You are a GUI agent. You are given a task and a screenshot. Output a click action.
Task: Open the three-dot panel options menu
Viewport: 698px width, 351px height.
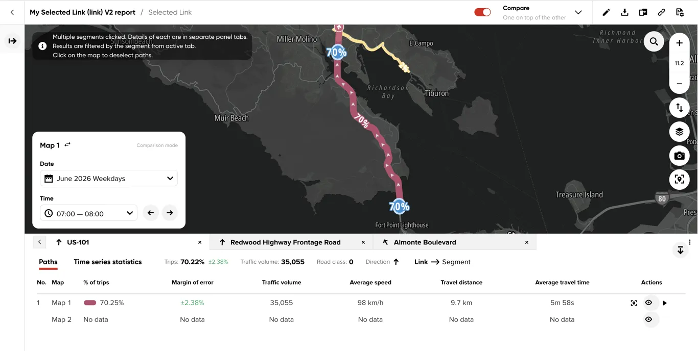[689, 242]
